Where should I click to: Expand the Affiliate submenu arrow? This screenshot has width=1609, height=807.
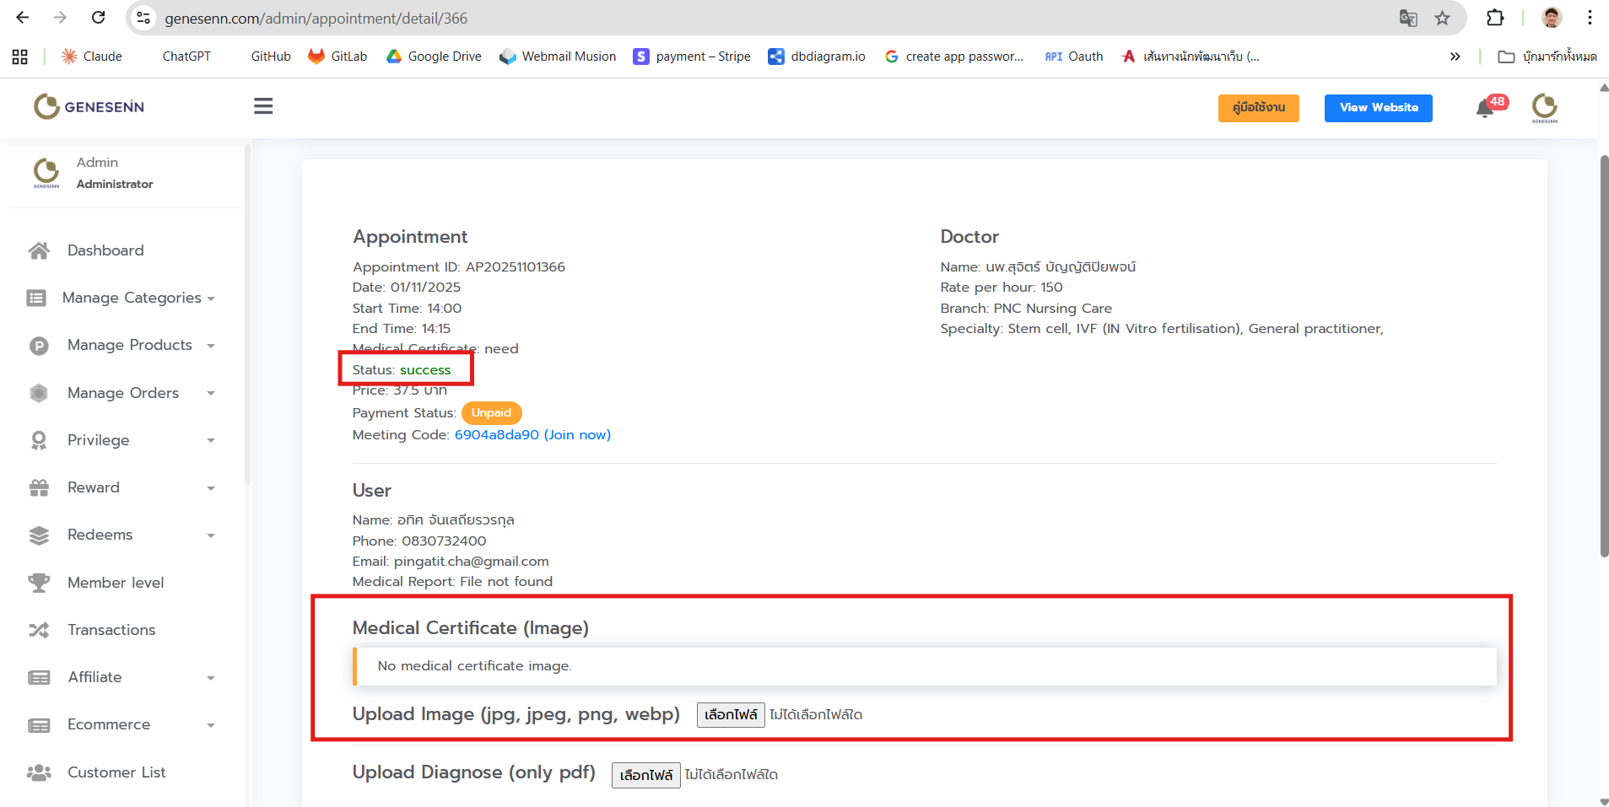click(x=211, y=678)
